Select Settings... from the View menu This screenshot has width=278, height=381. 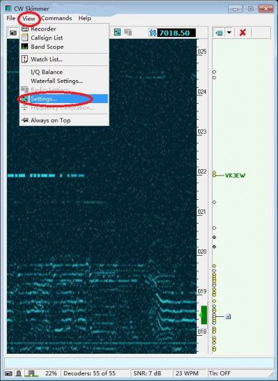(x=64, y=99)
